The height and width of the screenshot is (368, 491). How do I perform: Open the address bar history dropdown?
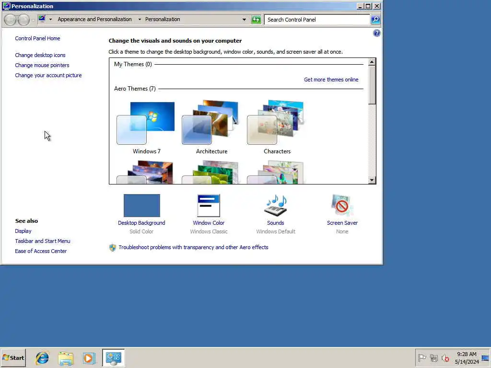click(244, 19)
